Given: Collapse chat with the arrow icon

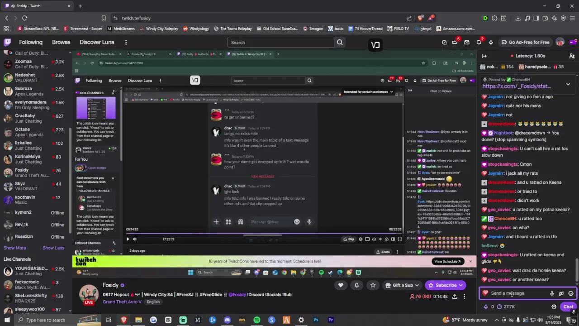Looking at the screenshot, I should pos(484,56).
